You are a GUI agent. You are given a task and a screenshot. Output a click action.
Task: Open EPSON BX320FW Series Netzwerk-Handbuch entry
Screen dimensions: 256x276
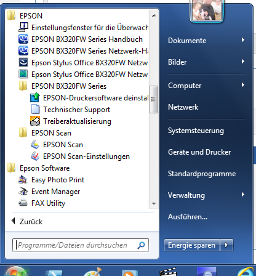tap(84, 51)
